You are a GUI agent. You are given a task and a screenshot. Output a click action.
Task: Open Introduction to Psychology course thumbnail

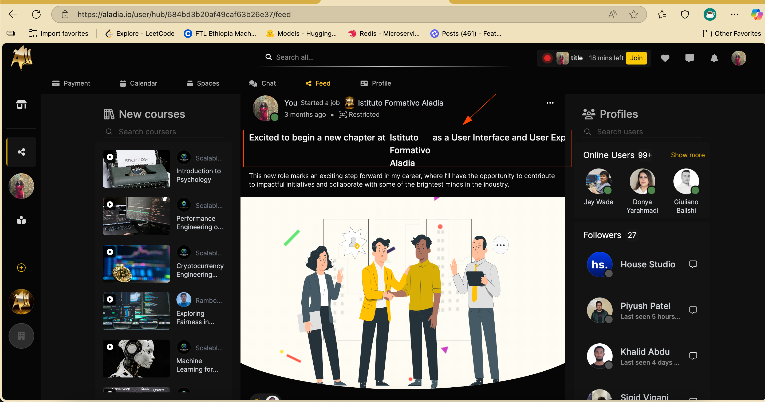(x=136, y=169)
